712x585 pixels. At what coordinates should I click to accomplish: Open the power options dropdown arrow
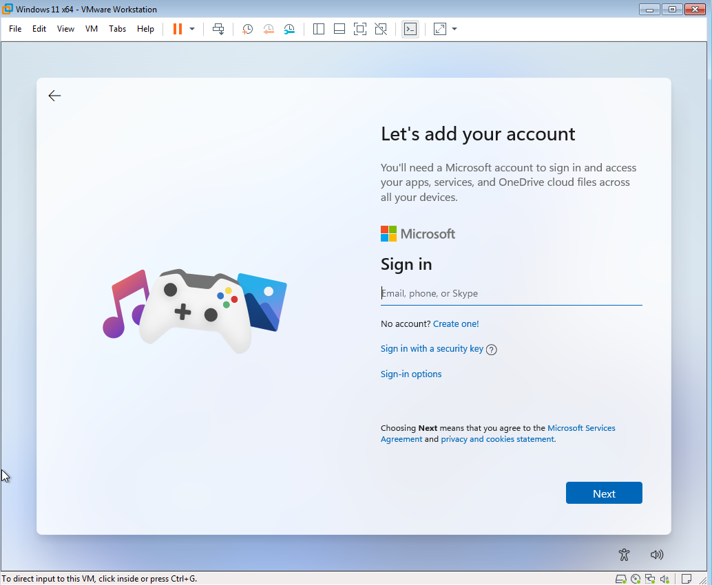click(192, 29)
